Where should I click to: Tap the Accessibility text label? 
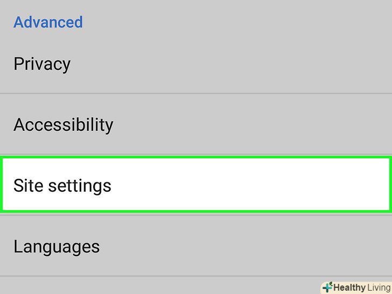pos(64,125)
